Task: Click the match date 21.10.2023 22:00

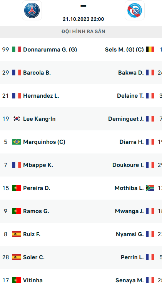Action: pyautogui.click(x=83, y=19)
